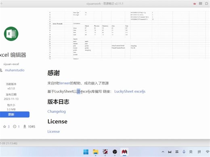Click the SiYuan red taskbar icon
210x157 pixels.
(x=124, y=152)
